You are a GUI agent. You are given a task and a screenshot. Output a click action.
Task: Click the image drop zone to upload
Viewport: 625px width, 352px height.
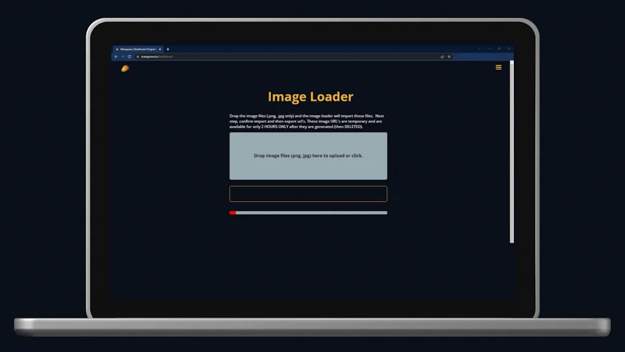308,156
